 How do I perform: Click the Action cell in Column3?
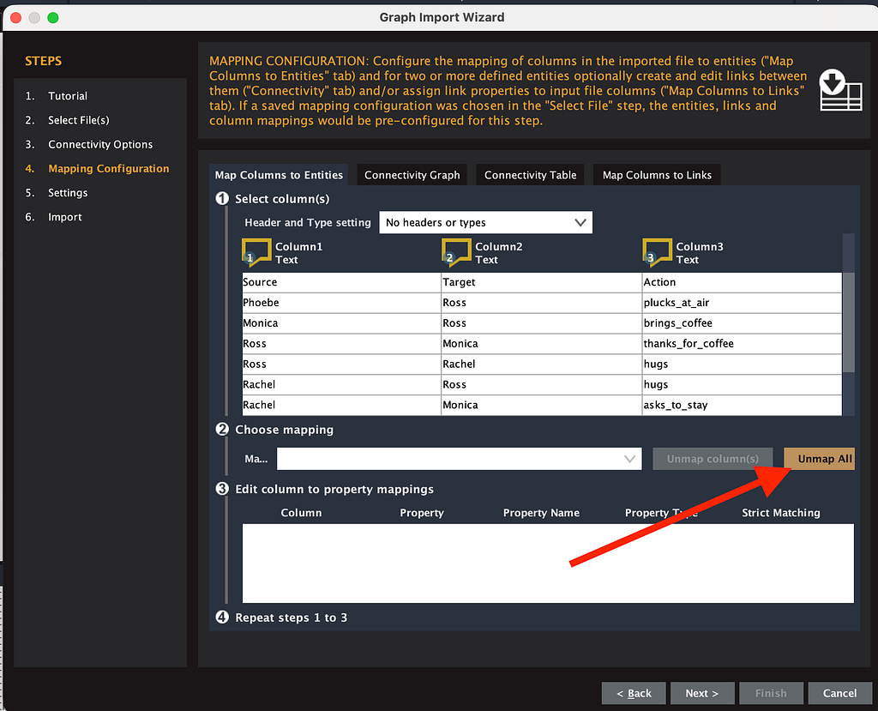coord(742,282)
